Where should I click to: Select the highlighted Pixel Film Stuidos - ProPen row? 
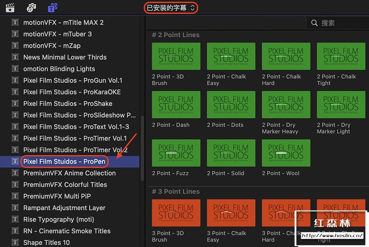point(70,162)
